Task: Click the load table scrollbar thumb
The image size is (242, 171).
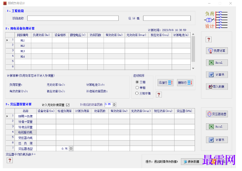Action: pos(193,49)
